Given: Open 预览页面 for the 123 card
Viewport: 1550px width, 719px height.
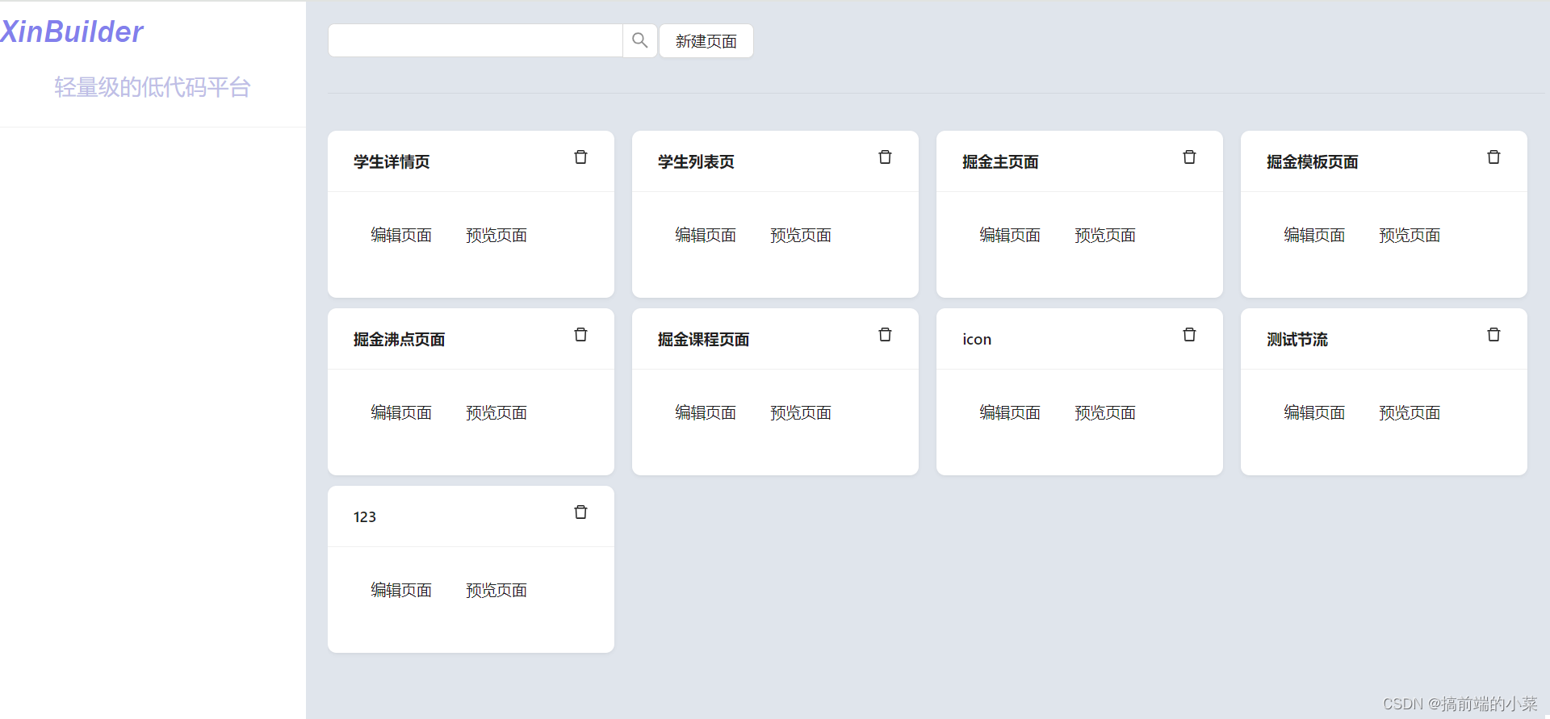Looking at the screenshot, I should point(496,590).
